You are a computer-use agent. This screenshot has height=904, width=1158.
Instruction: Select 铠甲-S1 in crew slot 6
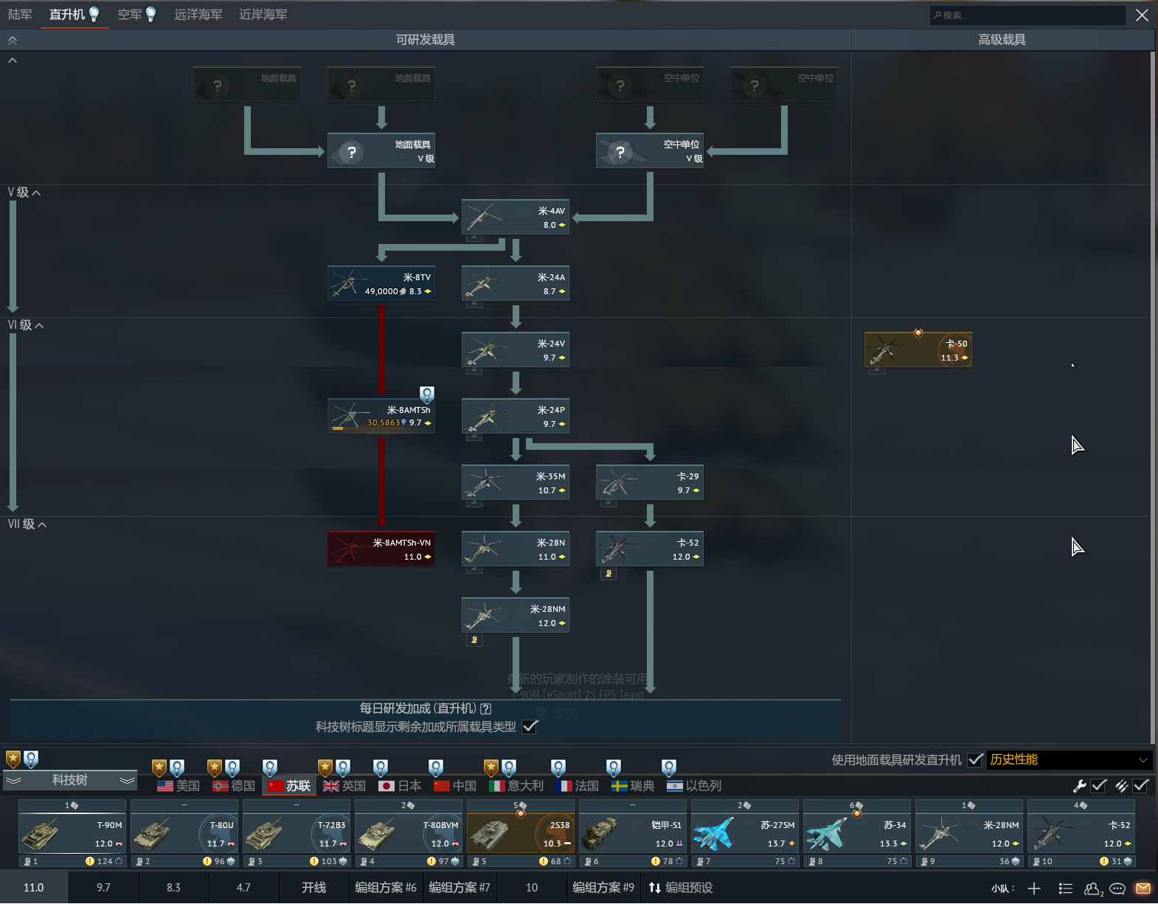[633, 833]
